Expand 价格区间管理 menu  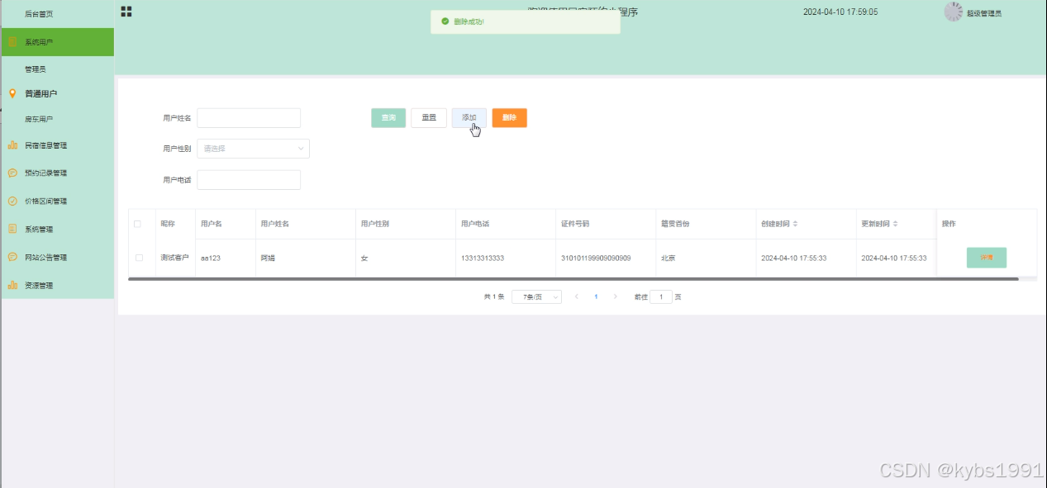tap(57, 201)
